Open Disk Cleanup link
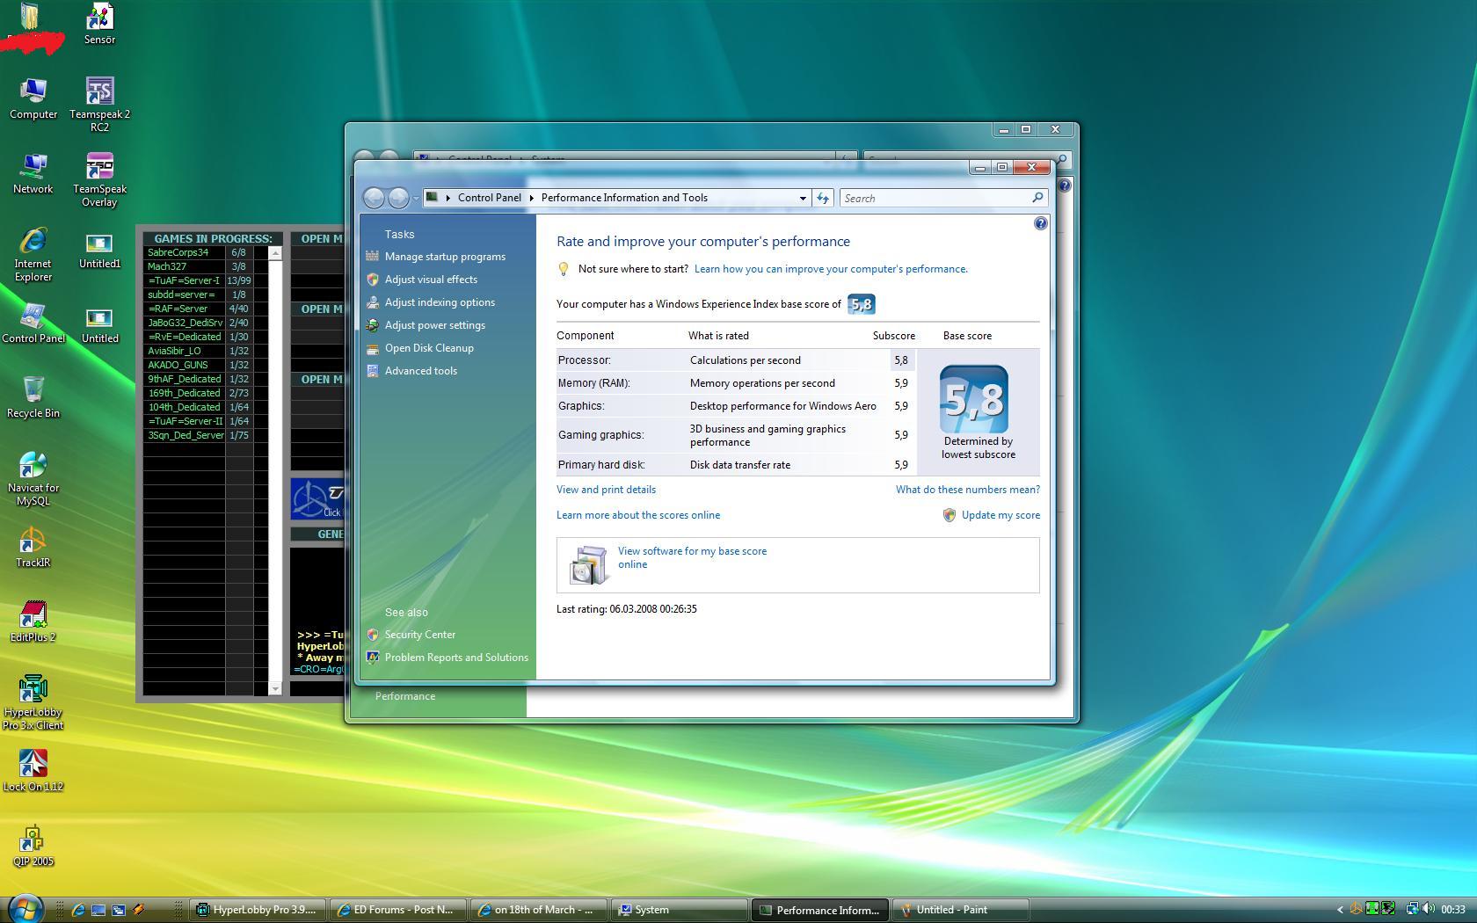Image resolution: width=1477 pixels, height=923 pixels. point(429,348)
